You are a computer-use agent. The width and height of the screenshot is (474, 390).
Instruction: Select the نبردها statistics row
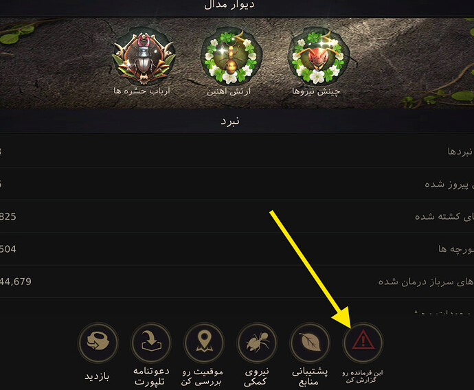coord(237,151)
